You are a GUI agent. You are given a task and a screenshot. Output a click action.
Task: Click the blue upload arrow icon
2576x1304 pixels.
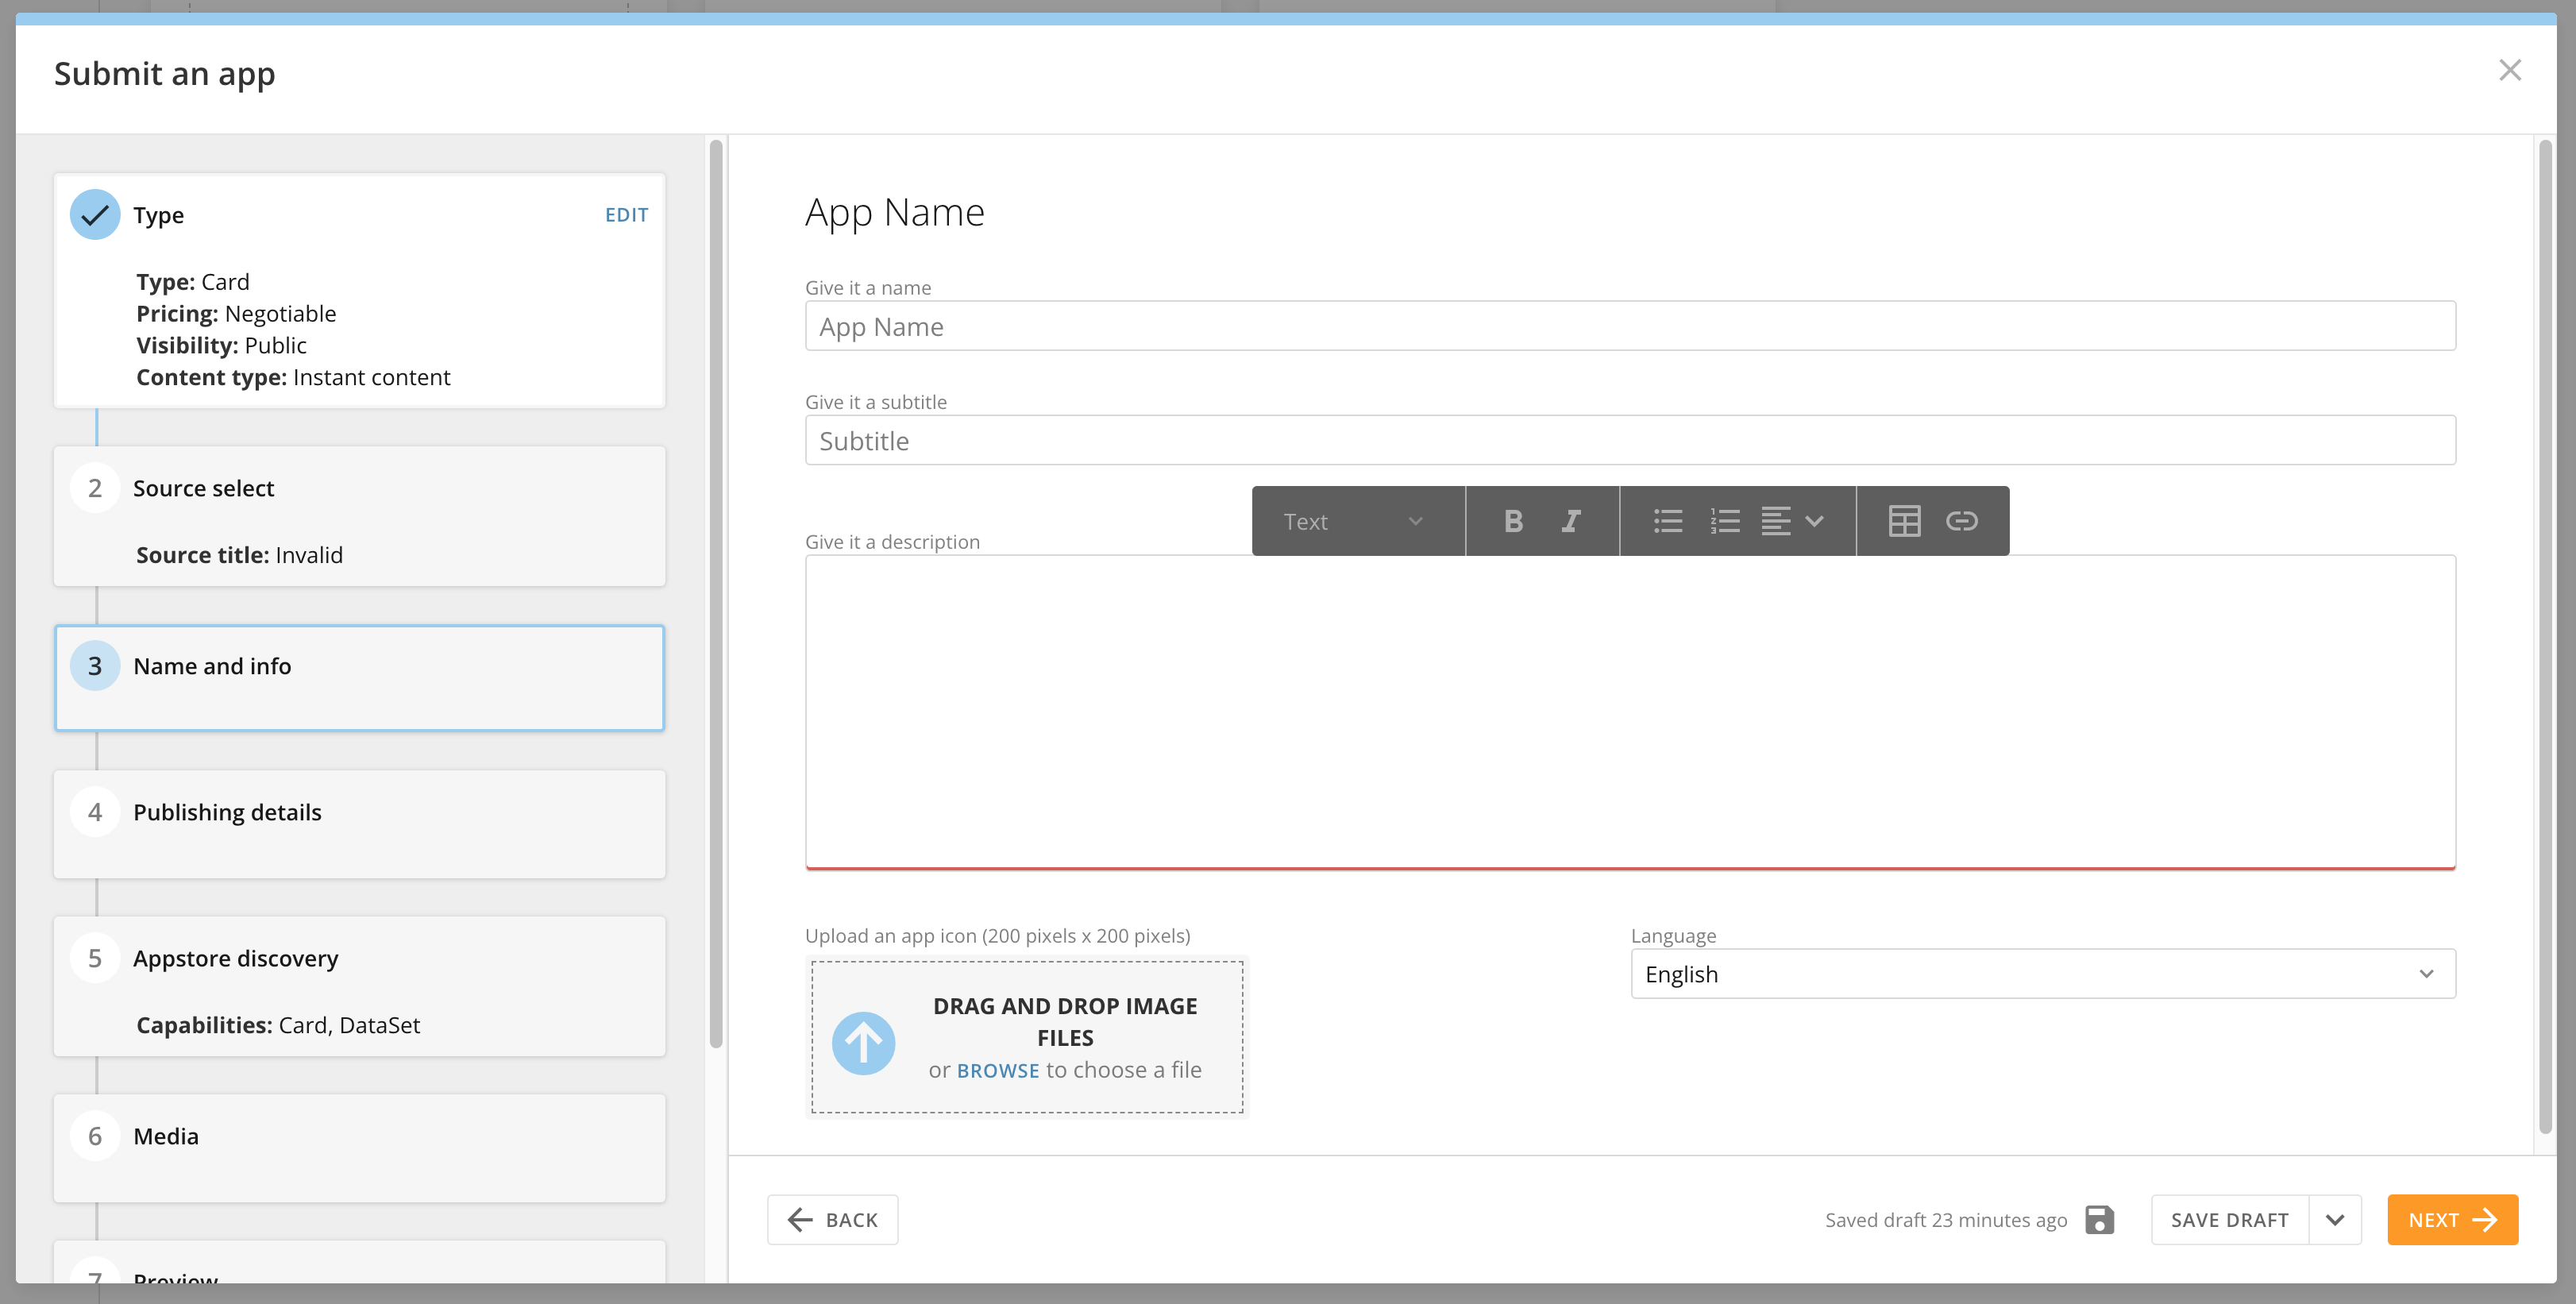[863, 1043]
